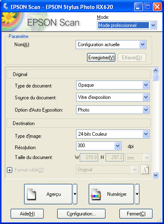Click the Aide help button
164x224 pixels.
[x=27, y=214]
